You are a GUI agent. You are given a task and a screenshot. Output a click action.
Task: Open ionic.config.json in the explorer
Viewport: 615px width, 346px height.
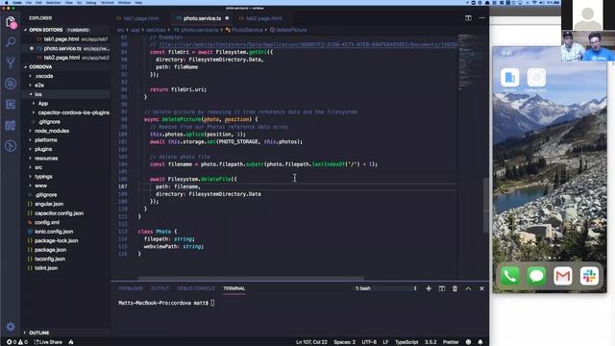point(54,232)
